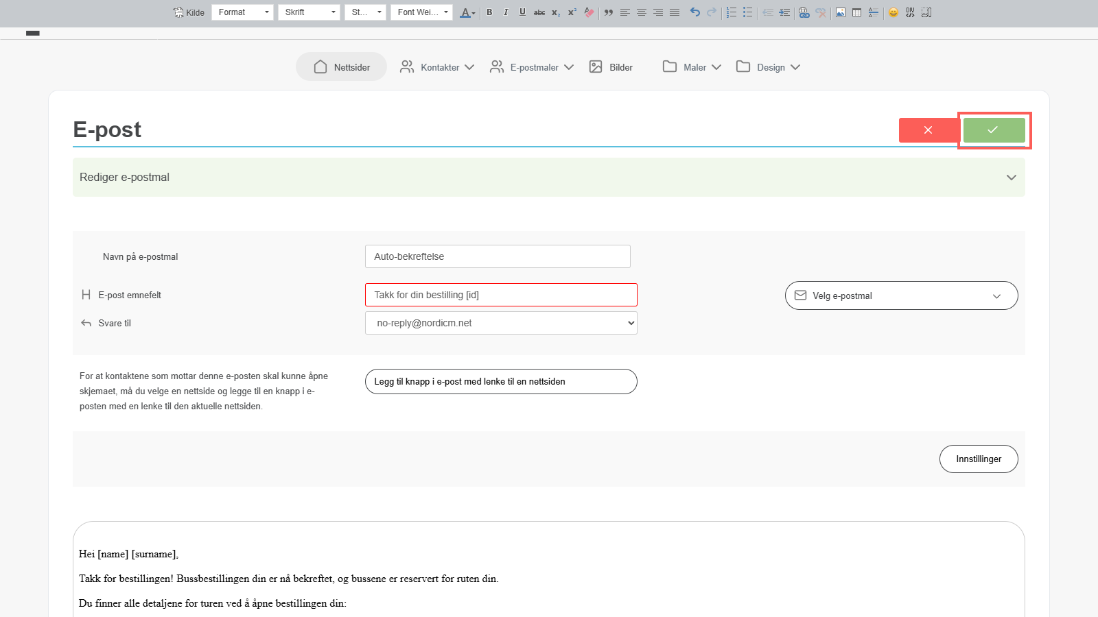Apply superscript formatting
The image size is (1098, 617).
(x=572, y=12)
